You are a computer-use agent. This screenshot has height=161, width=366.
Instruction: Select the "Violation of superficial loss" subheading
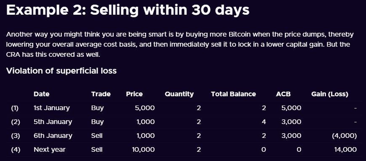(61, 71)
